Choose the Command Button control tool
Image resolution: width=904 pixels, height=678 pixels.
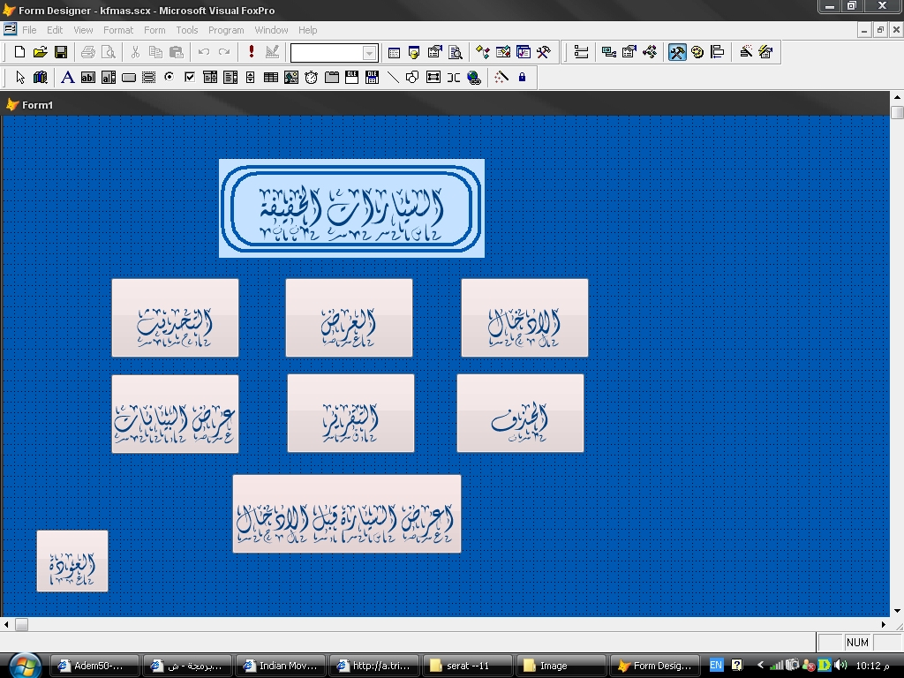[129, 78]
